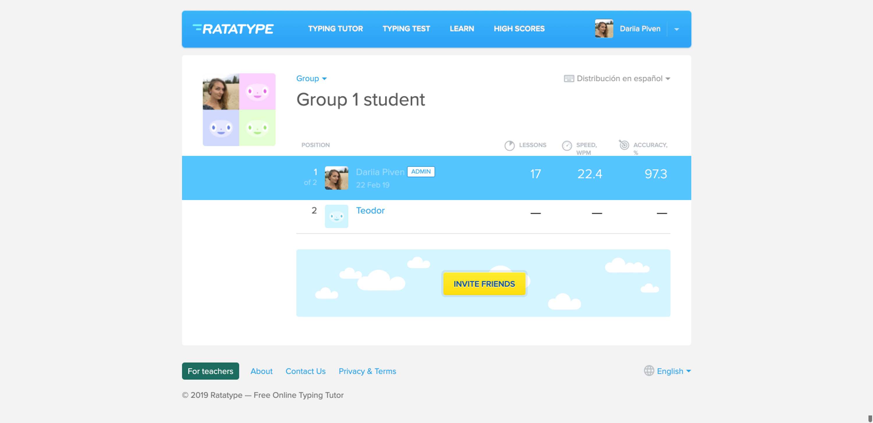Click the Privacy & Terms link
The width and height of the screenshot is (873, 423).
click(368, 371)
